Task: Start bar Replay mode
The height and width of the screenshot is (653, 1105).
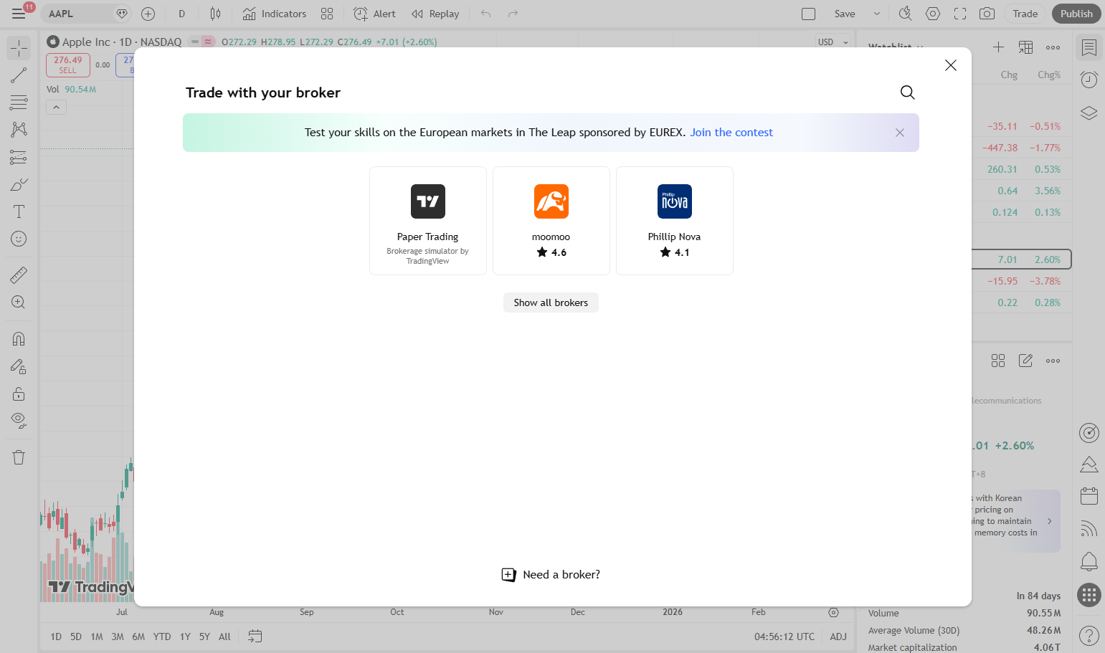Action: pos(435,14)
